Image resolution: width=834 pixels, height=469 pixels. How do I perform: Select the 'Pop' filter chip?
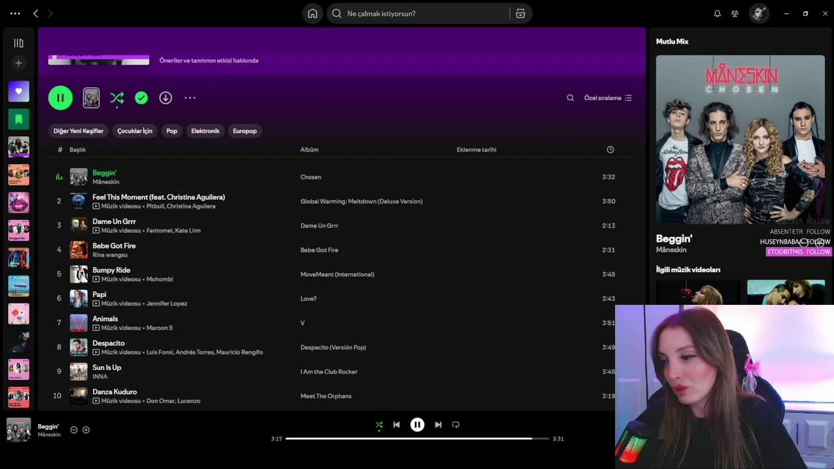pyautogui.click(x=172, y=131)
